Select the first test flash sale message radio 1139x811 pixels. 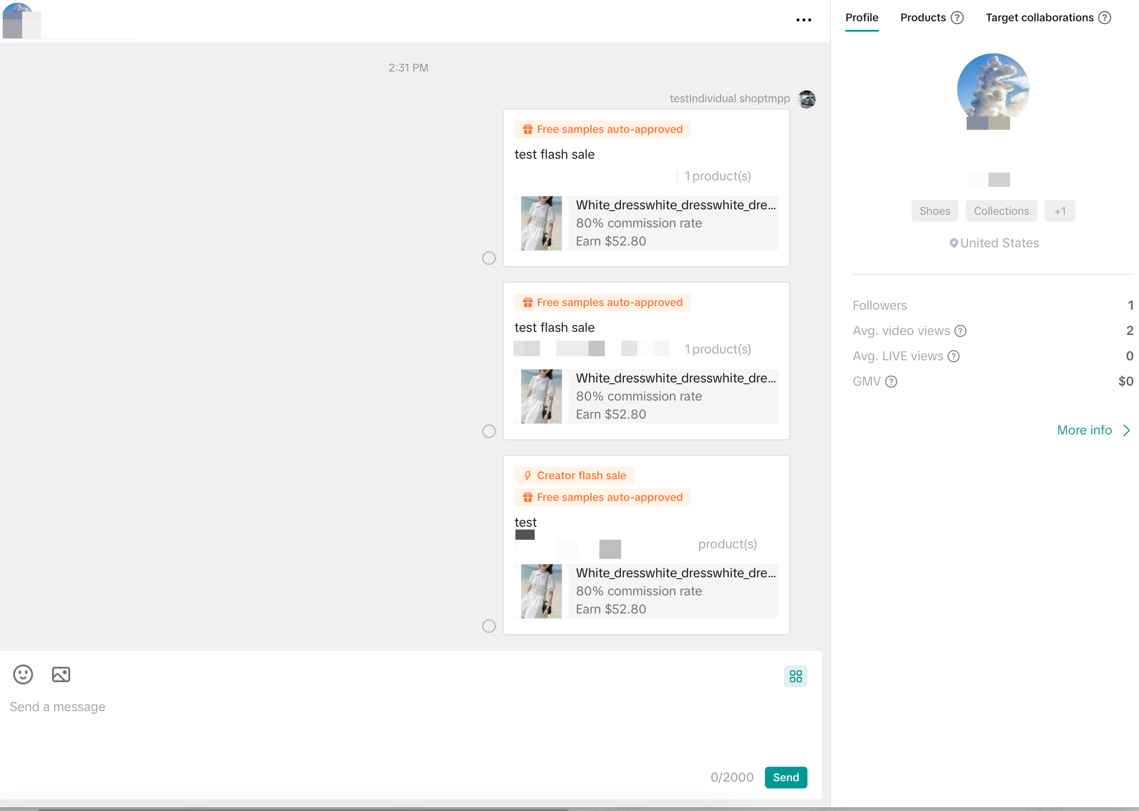(489, 258)
